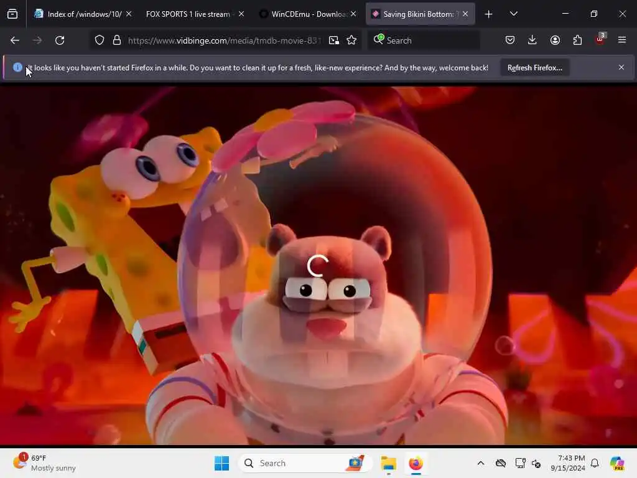Bookmark this page with the star
Image resolution: width=637 pixels, height=478 pixels.
(x=351, y=40)
